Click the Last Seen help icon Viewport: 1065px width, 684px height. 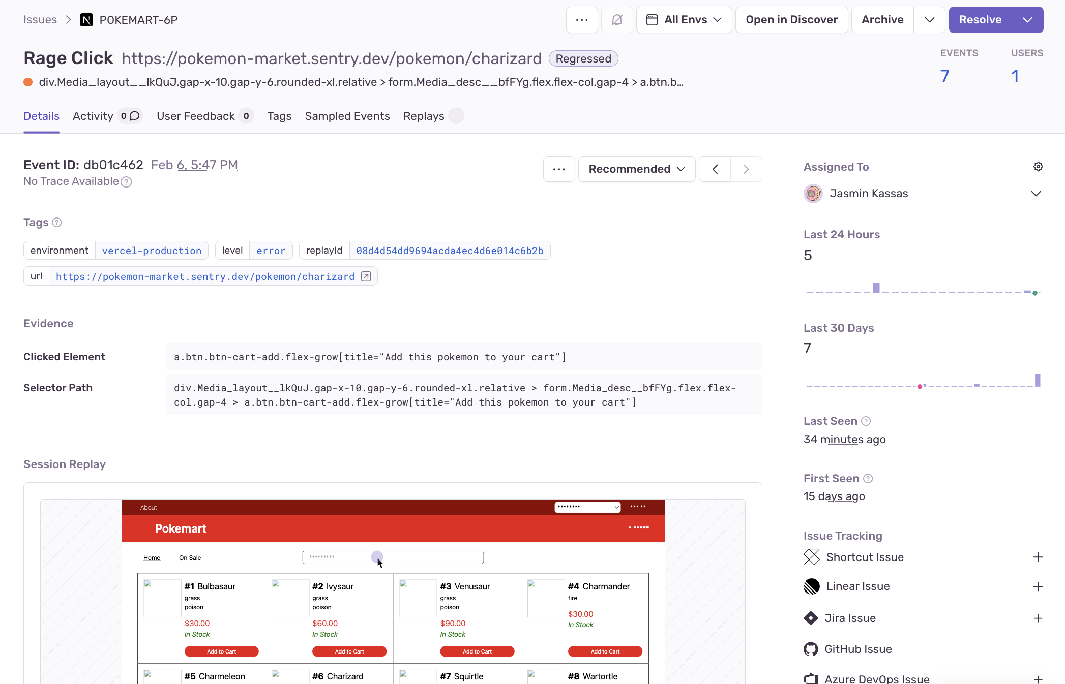point(866,421)
